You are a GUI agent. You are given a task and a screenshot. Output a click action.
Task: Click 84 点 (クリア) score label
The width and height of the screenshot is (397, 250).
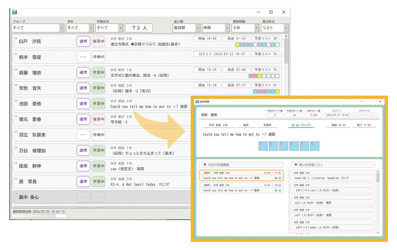point(301,125)
